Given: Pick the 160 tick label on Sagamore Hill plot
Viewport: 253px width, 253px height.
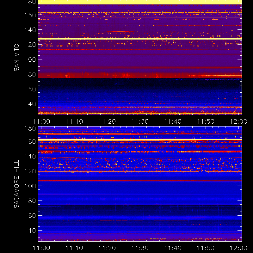Looking at the screenshot, I should click(30, 141).
